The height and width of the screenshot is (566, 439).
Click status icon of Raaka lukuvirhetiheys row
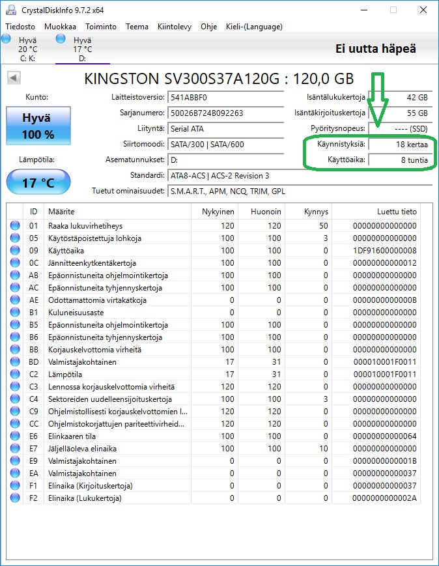(15, 225)
